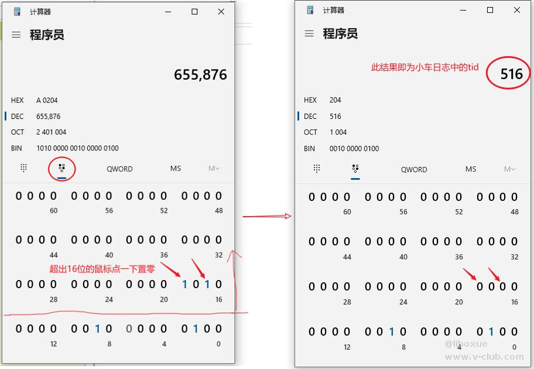Toggle bit 17 off in left calculator
534x369 pixels.
point(207,285)
